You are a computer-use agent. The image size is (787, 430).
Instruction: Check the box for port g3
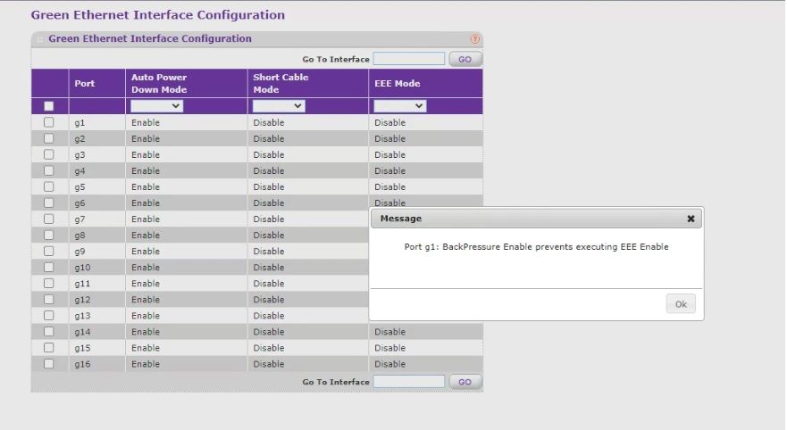[49, 154]
